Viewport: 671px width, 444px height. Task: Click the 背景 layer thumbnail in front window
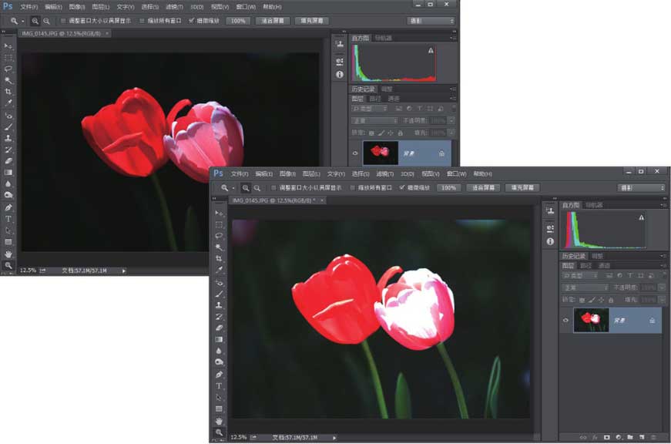[x=592, y=320]
